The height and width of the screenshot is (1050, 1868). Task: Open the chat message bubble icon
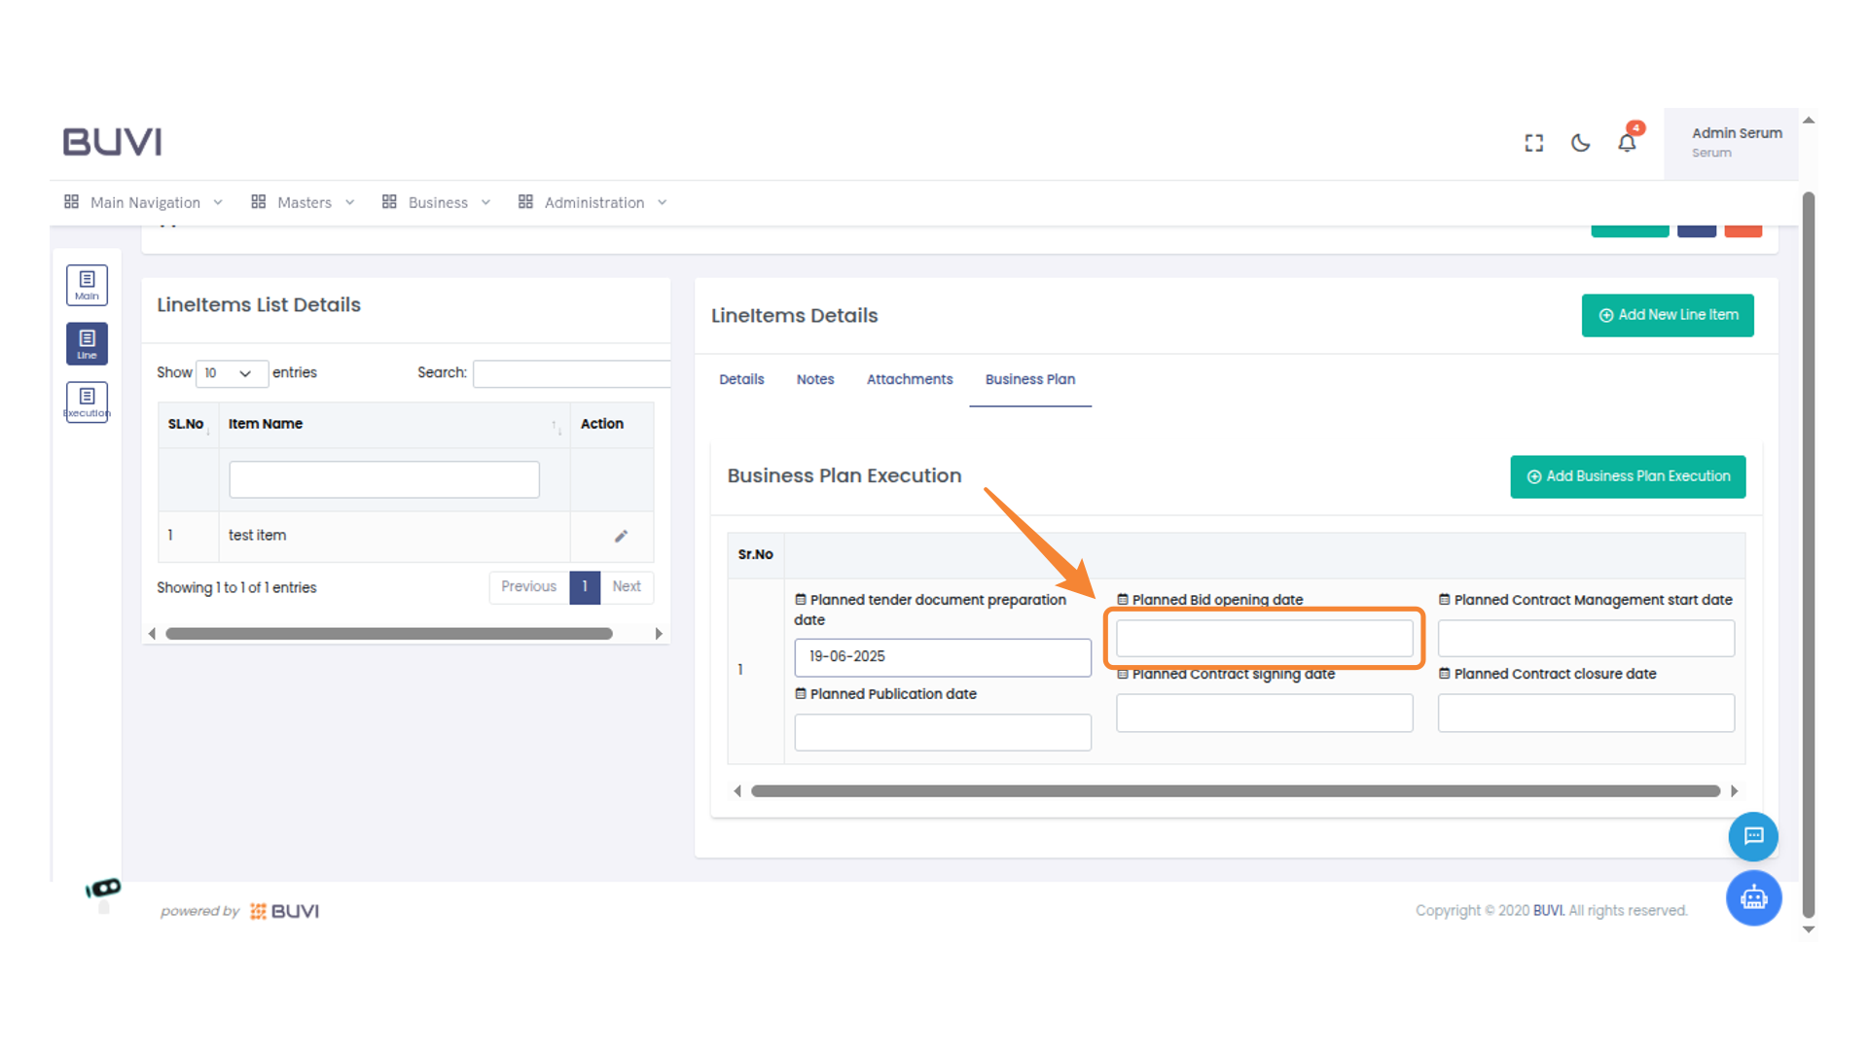pos(1753,836)
